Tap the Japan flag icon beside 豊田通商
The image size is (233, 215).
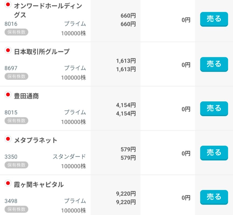point(8,95)
